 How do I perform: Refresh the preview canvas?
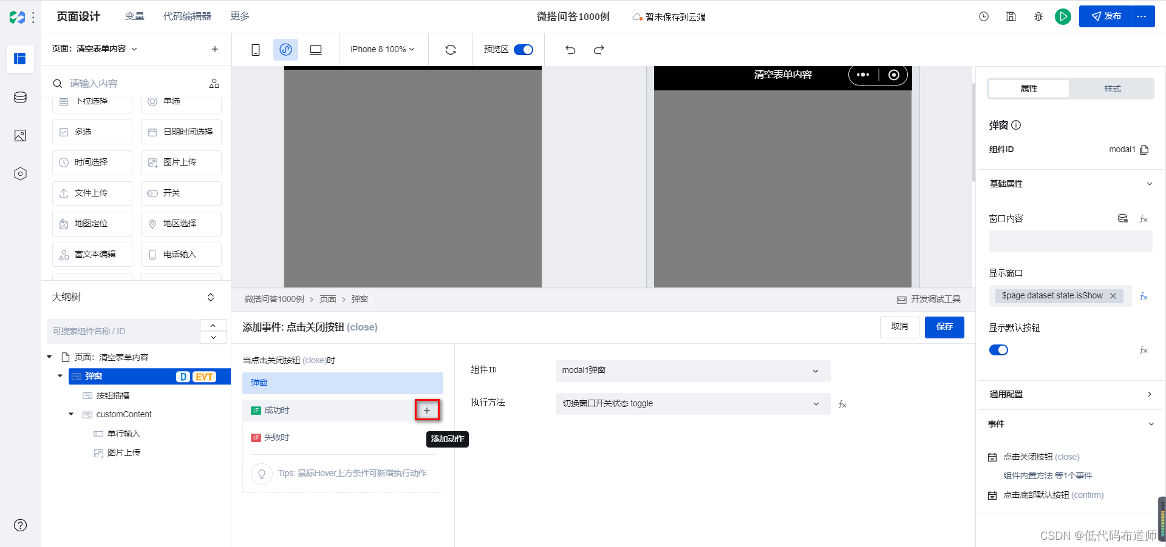(x=451, y=50)
